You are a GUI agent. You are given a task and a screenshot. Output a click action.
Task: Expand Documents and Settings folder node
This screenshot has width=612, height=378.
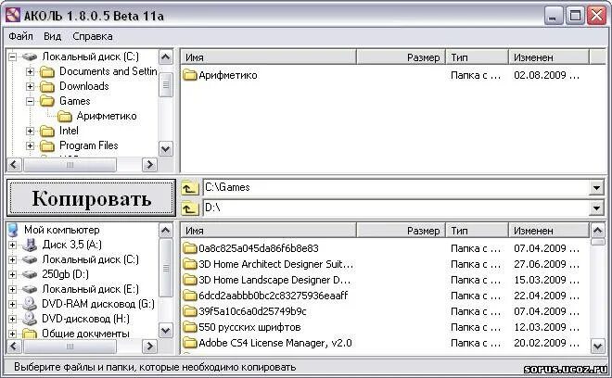(x=30, y=71)
